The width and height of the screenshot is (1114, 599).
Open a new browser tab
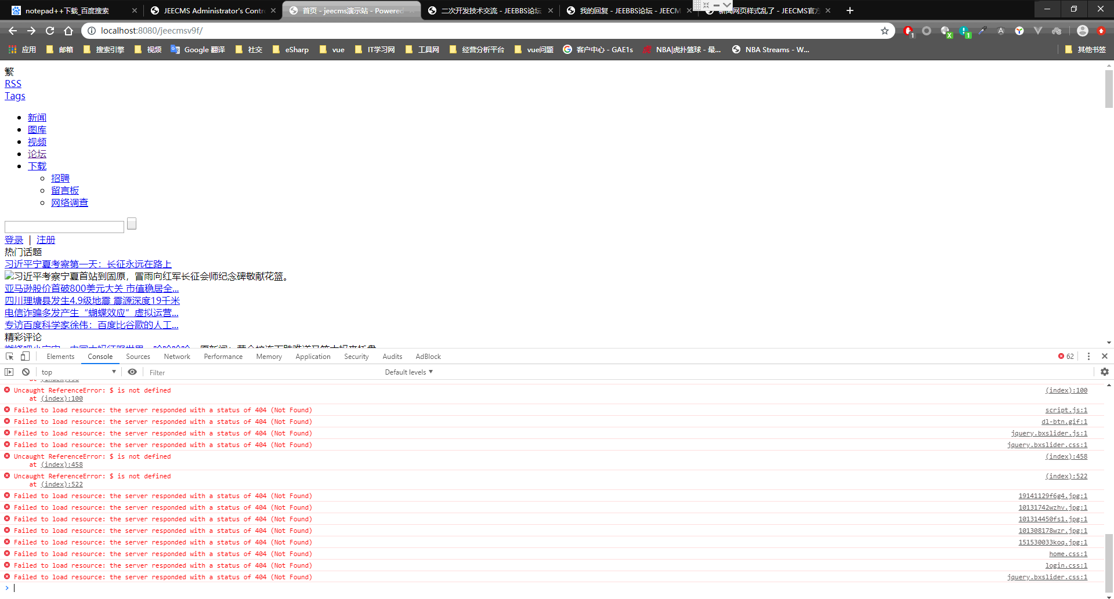pos(850,10)
